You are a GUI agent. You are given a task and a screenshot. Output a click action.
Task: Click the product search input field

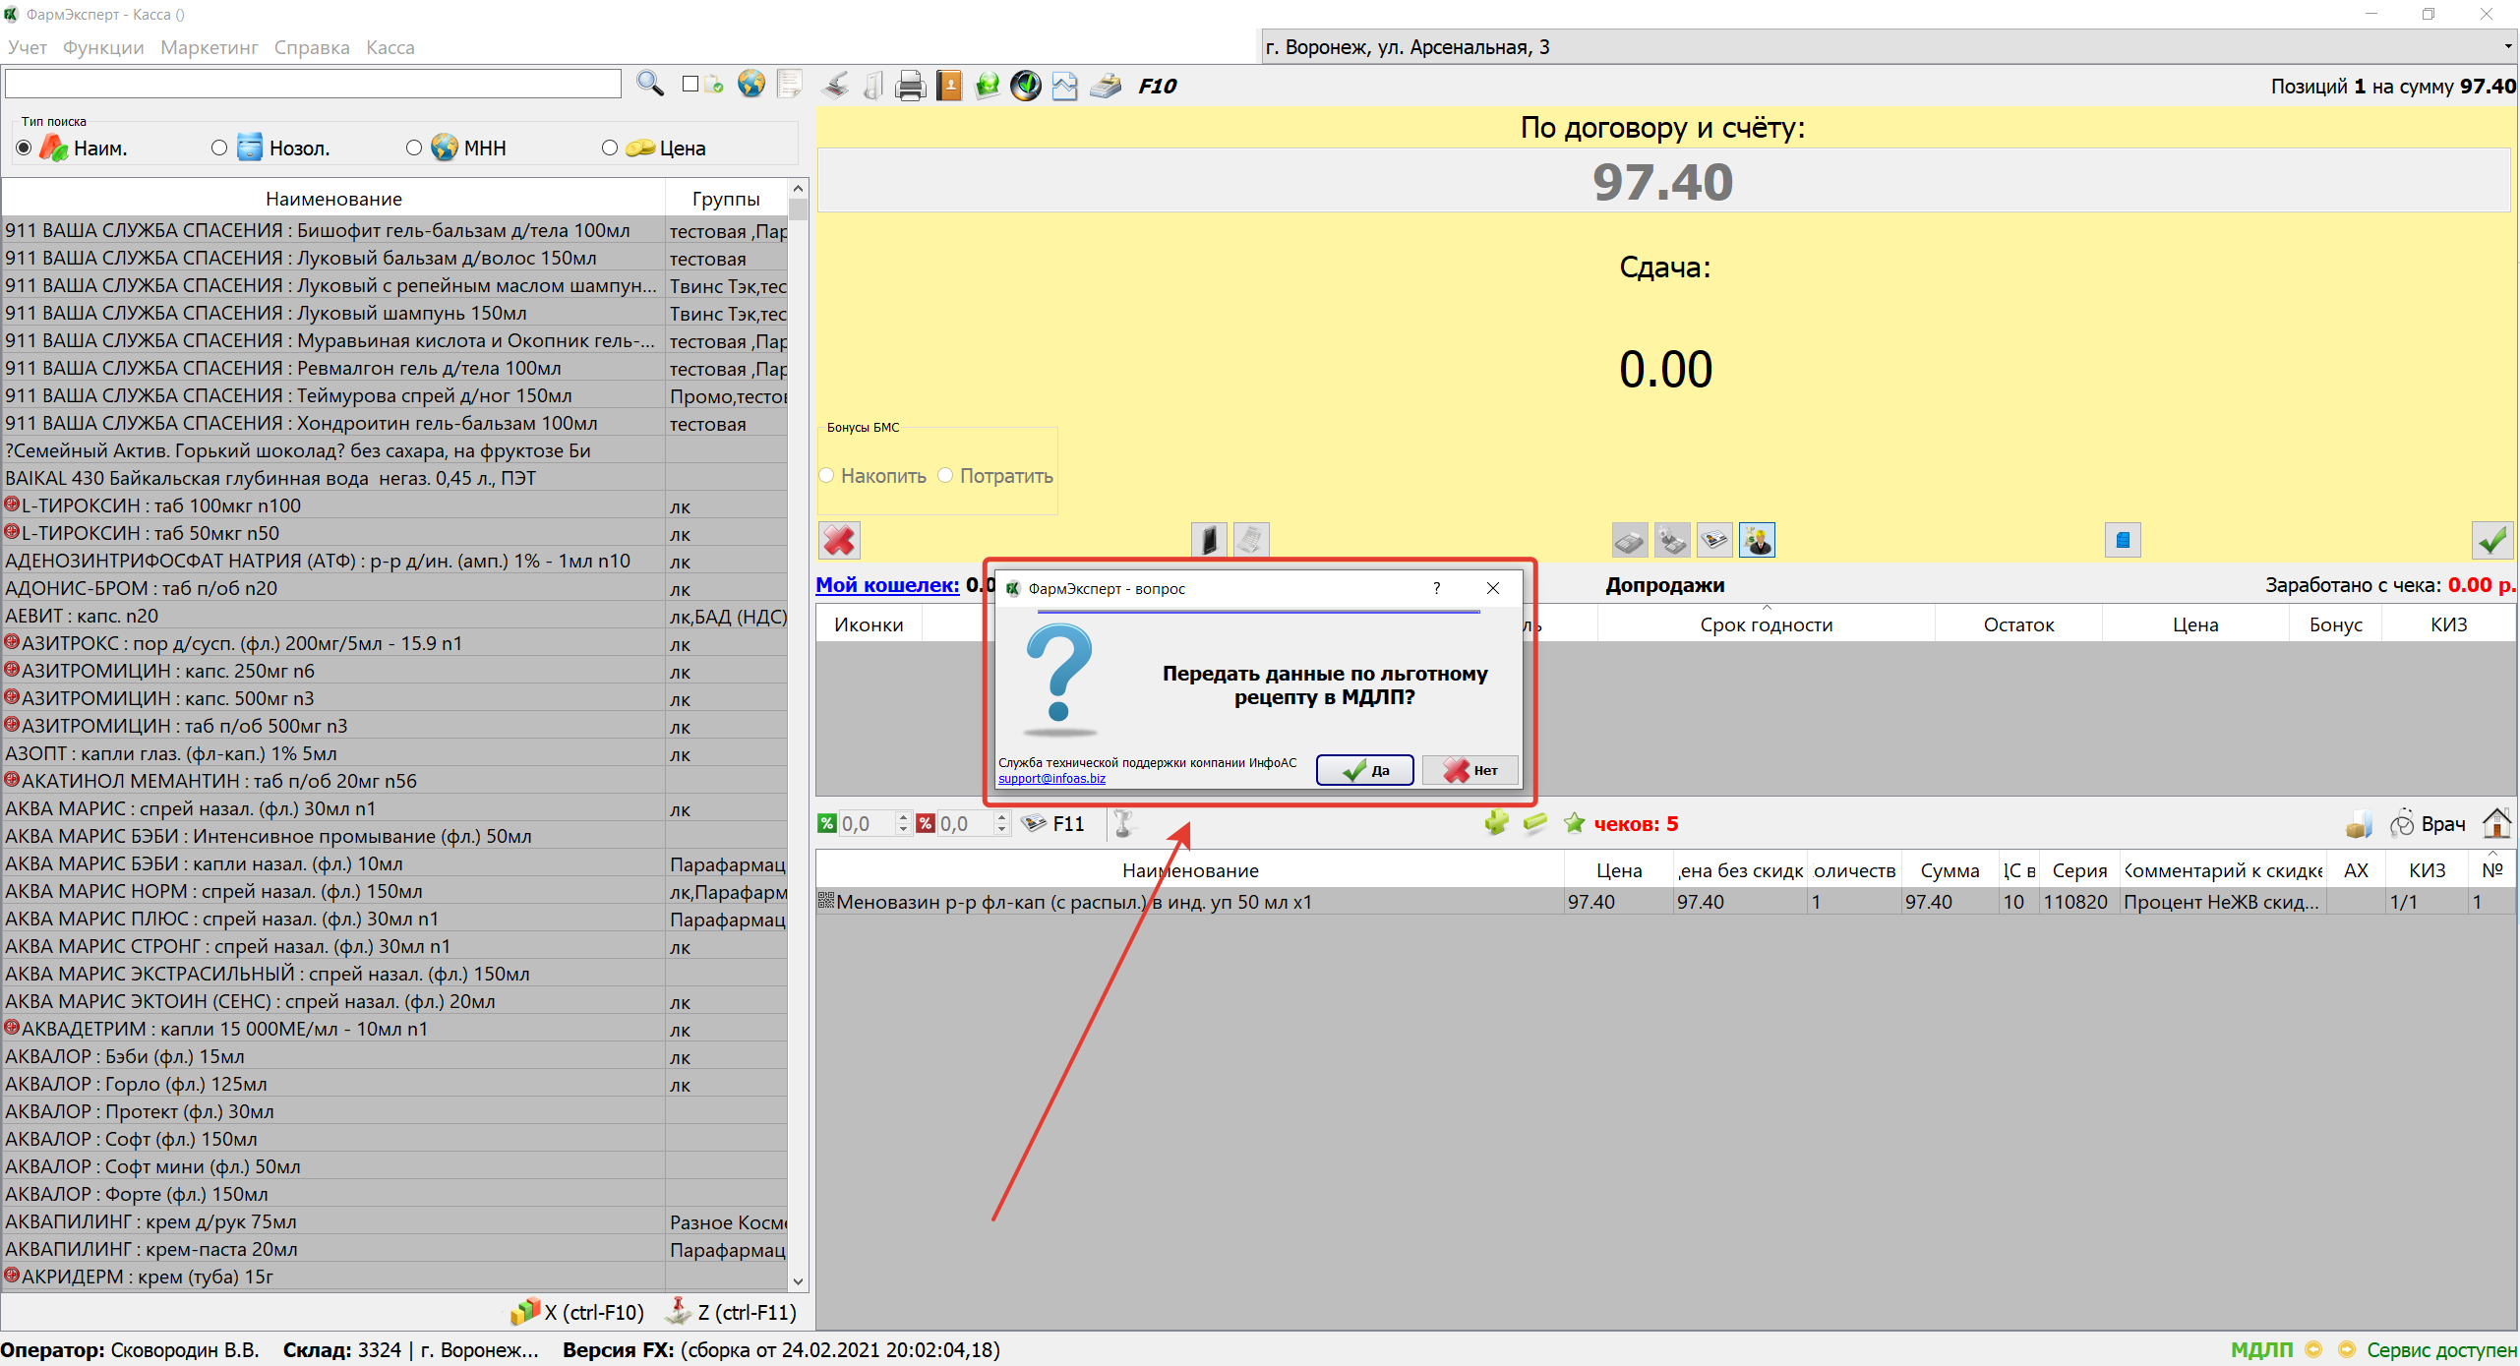tap(313, 85)
